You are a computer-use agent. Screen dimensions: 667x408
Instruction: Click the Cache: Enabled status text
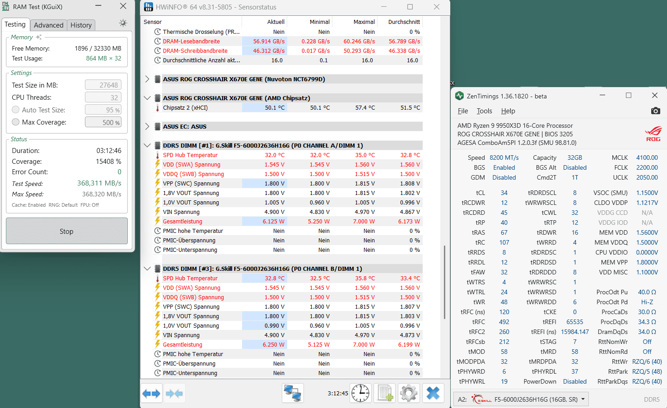[28, 205]
